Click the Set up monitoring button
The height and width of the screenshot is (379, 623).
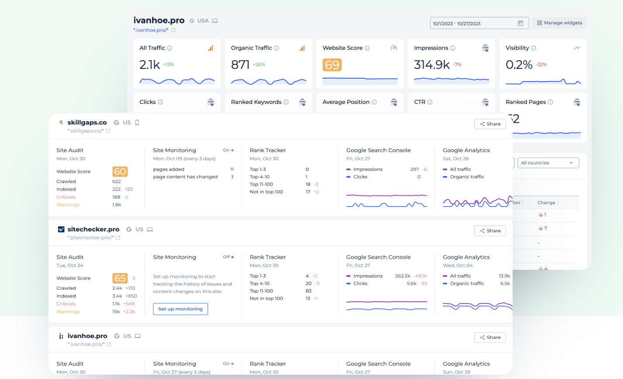pyautogui.click(x=180, y=309)
